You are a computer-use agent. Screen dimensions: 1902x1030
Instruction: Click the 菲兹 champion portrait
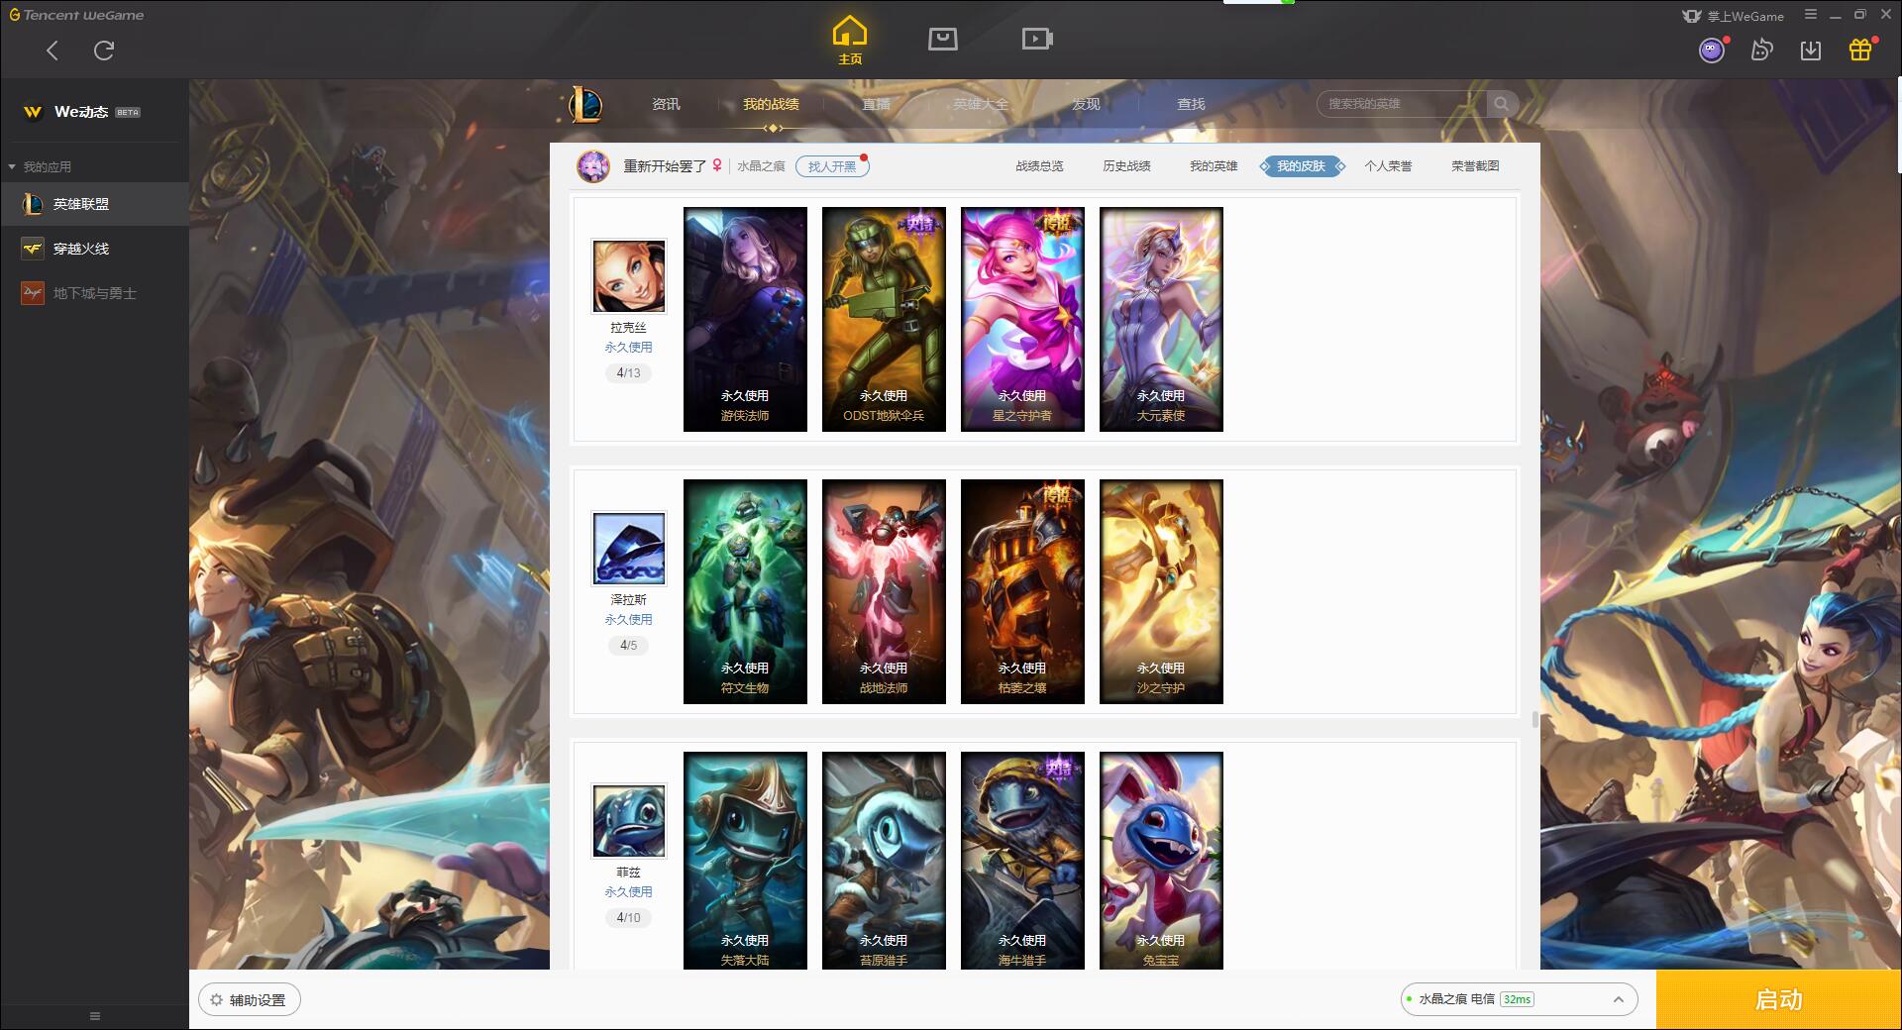629,821
